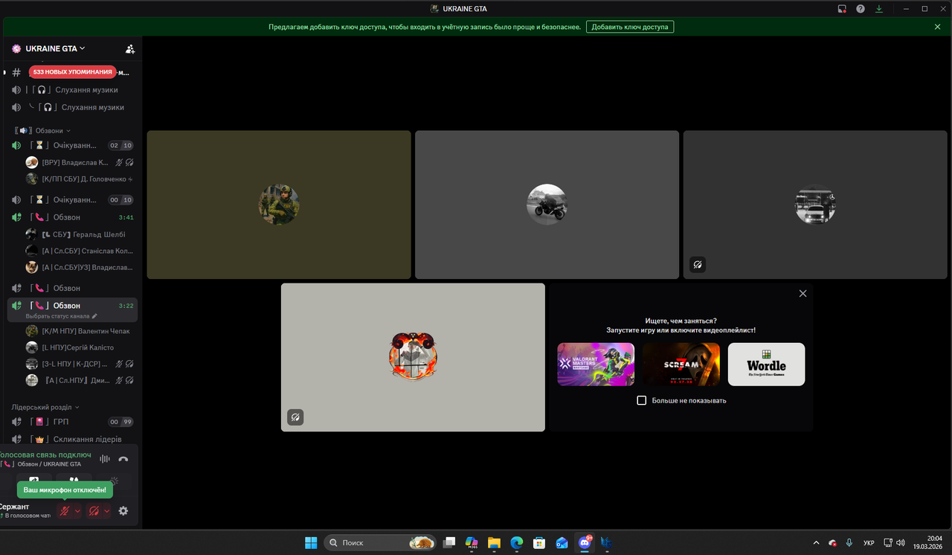Join the second 'Слухання музики' voice channel
Image resolution: width=952 pixels, height=555 pixels.
tap(72, 107)
